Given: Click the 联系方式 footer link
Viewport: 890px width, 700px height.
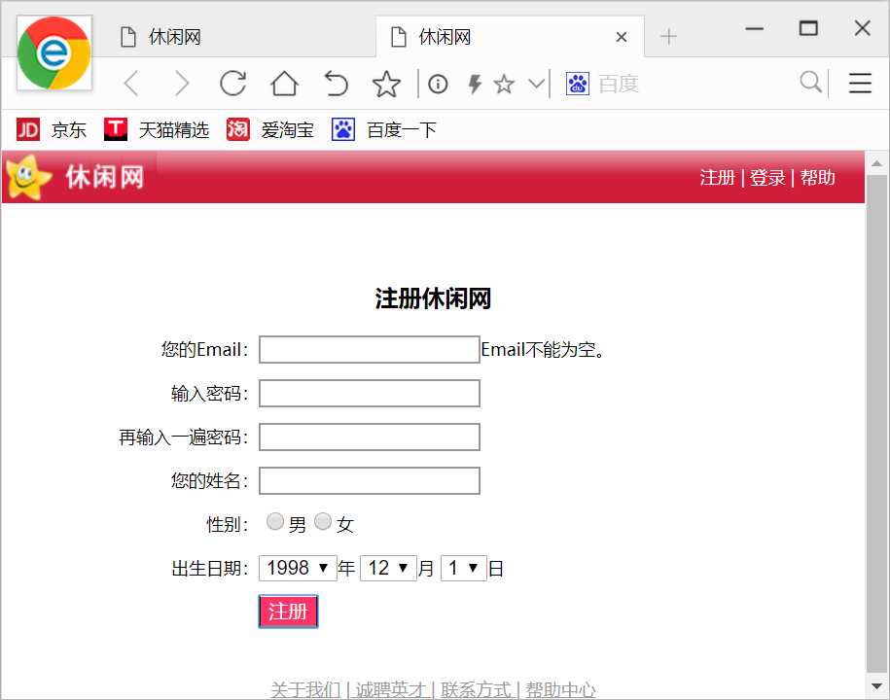Looking at the screenshot, I should (476, 689).
